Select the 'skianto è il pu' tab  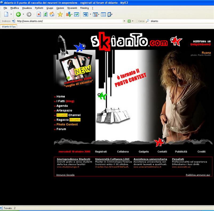[x=9, y=27]
